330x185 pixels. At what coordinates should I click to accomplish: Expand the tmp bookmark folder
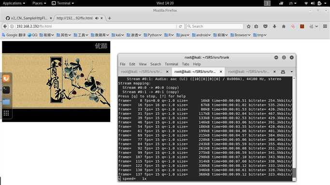[260, 35]
